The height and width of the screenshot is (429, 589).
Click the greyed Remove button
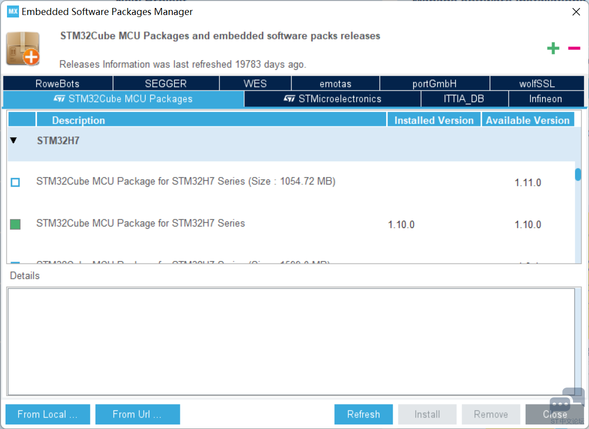pos(491,415)
